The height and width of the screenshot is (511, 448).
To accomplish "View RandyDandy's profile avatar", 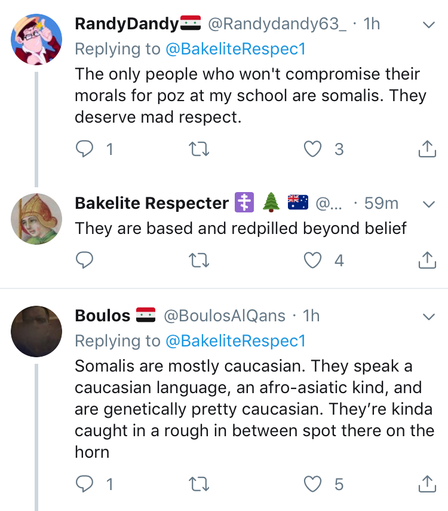I will [x=36, y=39].
